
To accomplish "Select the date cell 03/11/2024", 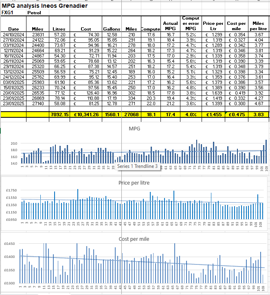I will click(13, 45).
